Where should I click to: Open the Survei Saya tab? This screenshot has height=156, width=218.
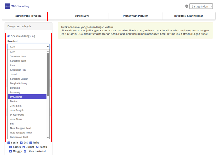[x=82, y=16]
